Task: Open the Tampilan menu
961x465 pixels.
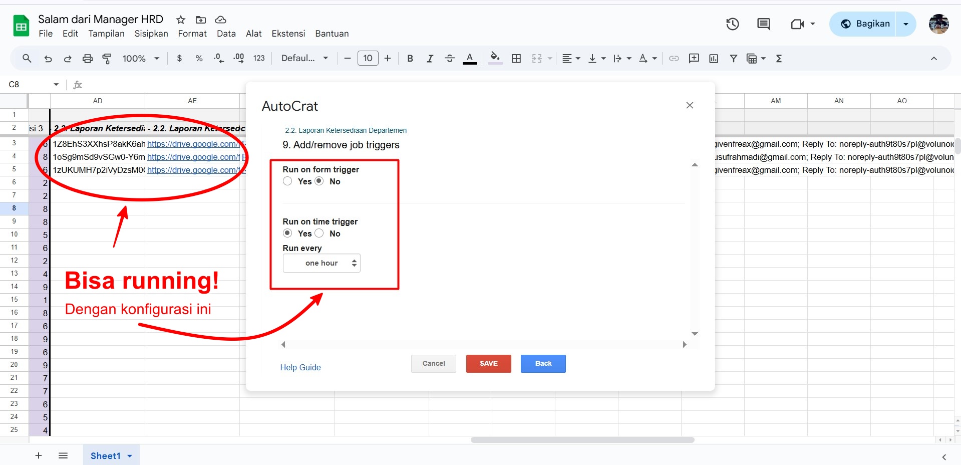Action: click(106, 34)
